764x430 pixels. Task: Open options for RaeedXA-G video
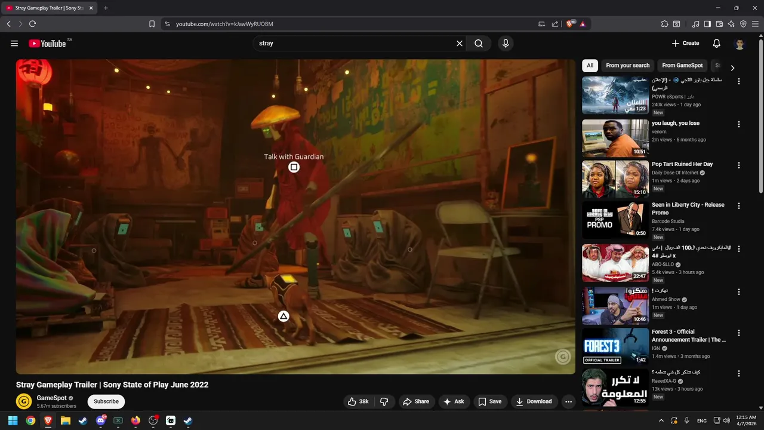point(739,373)
